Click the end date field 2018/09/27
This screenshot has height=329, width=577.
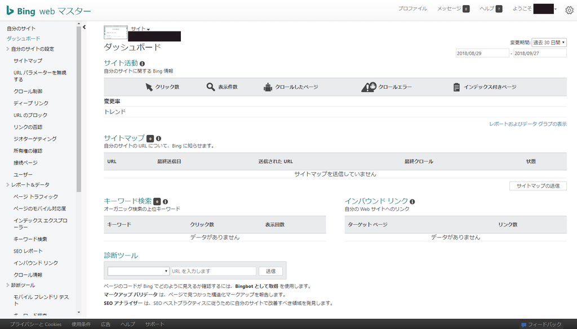540,53
